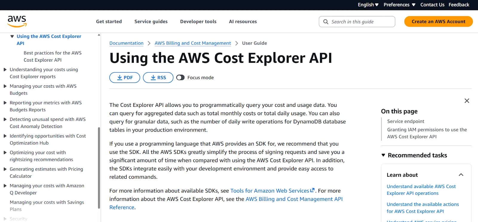The height and width of the screenshot is (222, 478).
Task: Open Managing your costs with AWS Budgets
Action: pos(43,90)
